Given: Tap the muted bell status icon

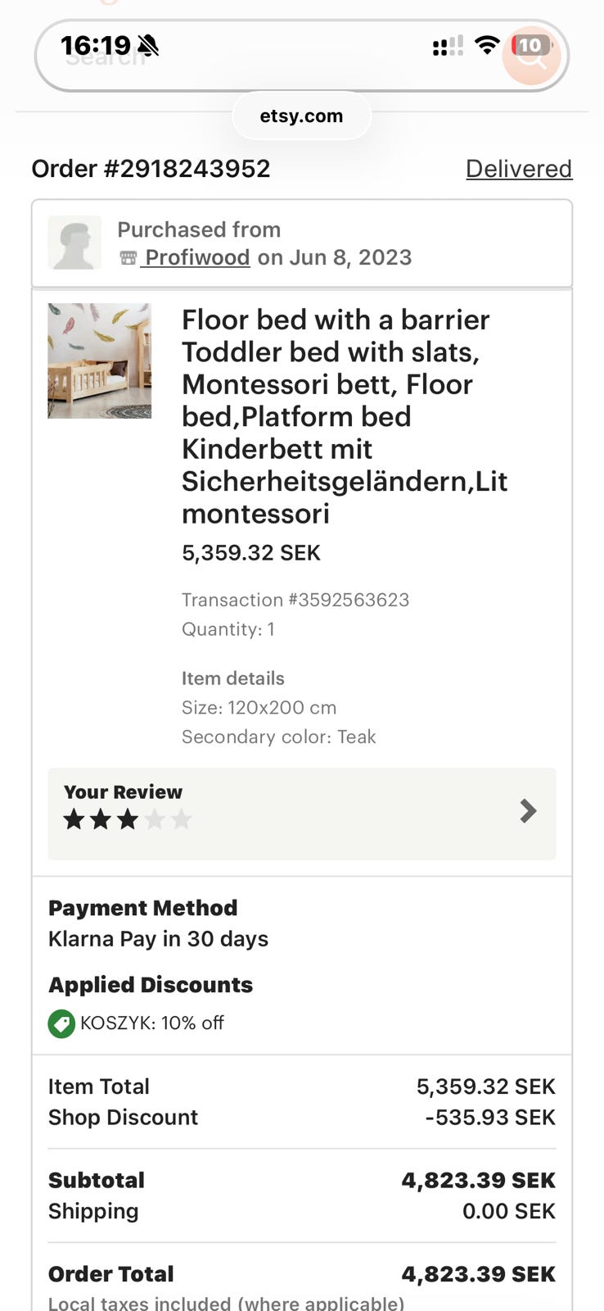Looking at the screenshot, I should click(x=148, y=45).
